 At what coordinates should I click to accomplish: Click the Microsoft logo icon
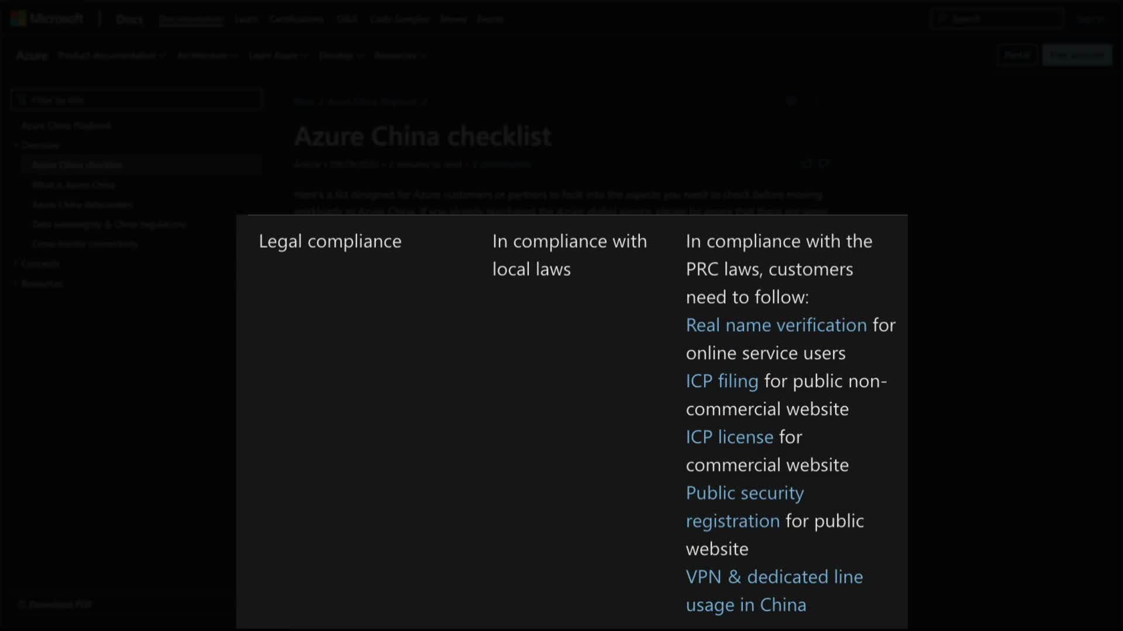click(18, 19)
